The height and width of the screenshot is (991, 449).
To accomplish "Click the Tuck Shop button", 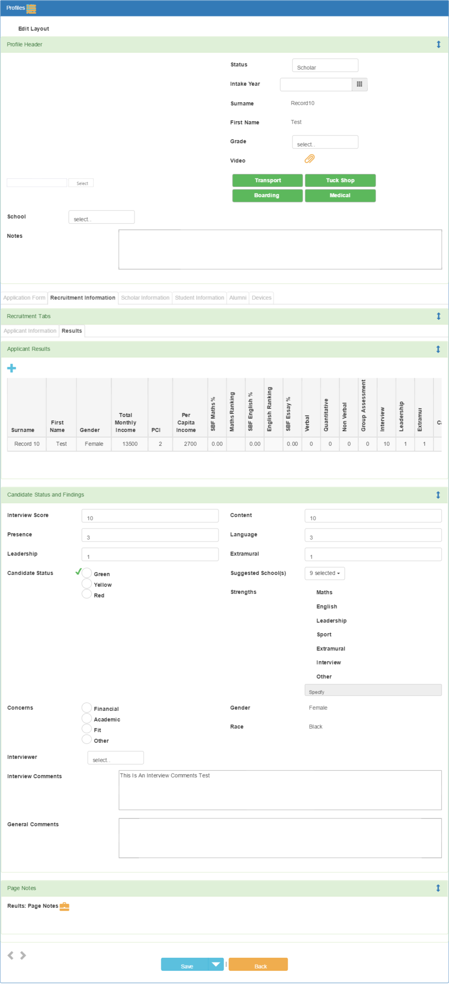I will coord(340,180).
